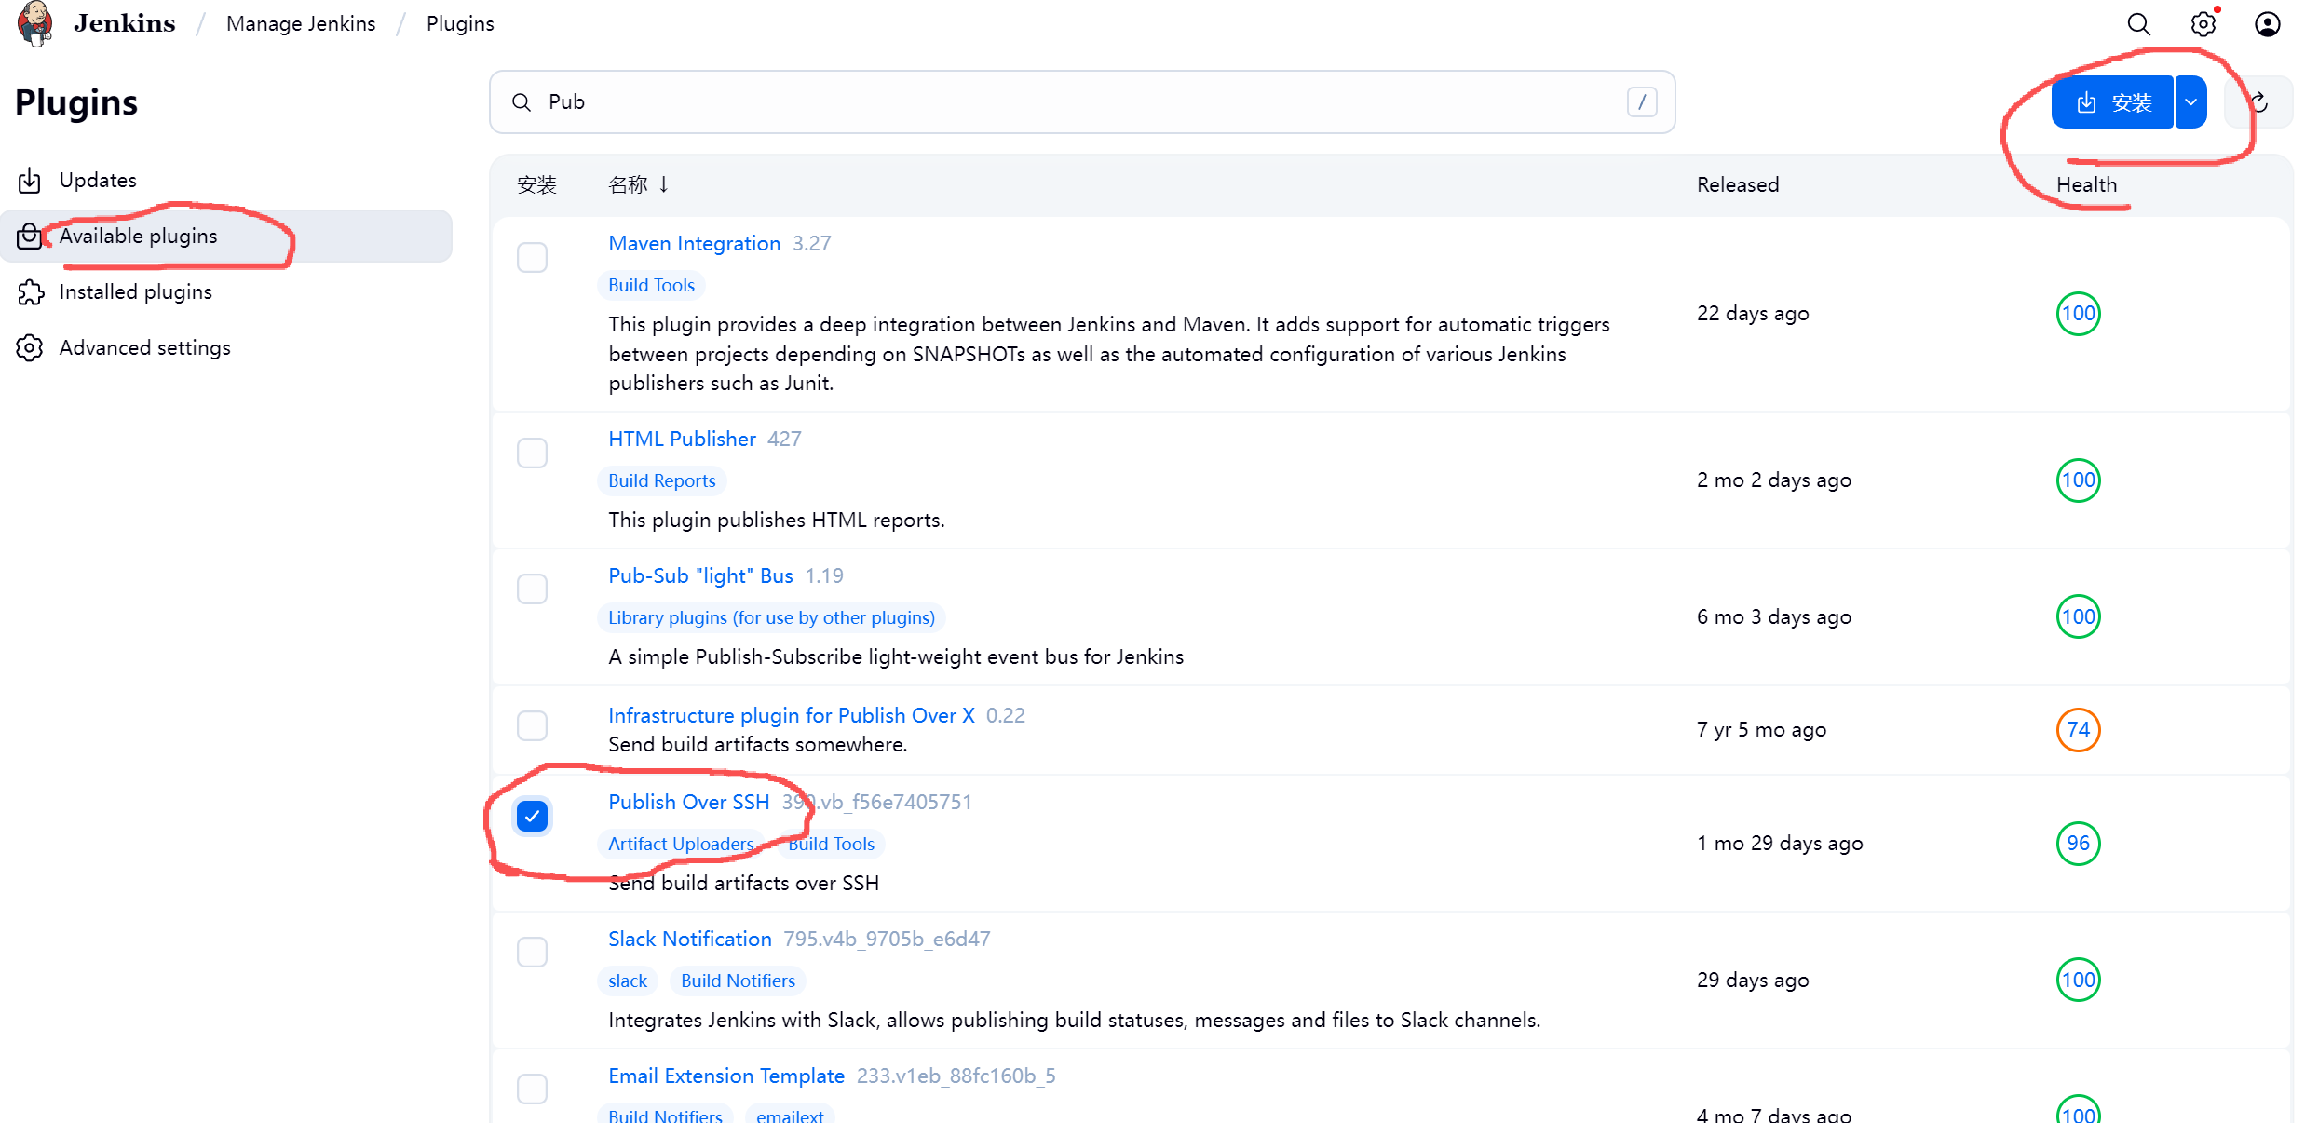
Task: Click the Available plugins bag icon
Action: coord(30,237)
